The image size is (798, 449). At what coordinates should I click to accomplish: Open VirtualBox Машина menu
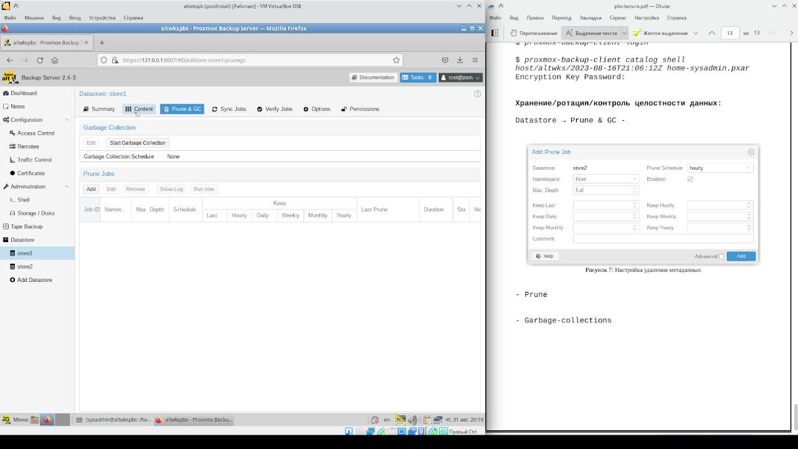[34, 17]
